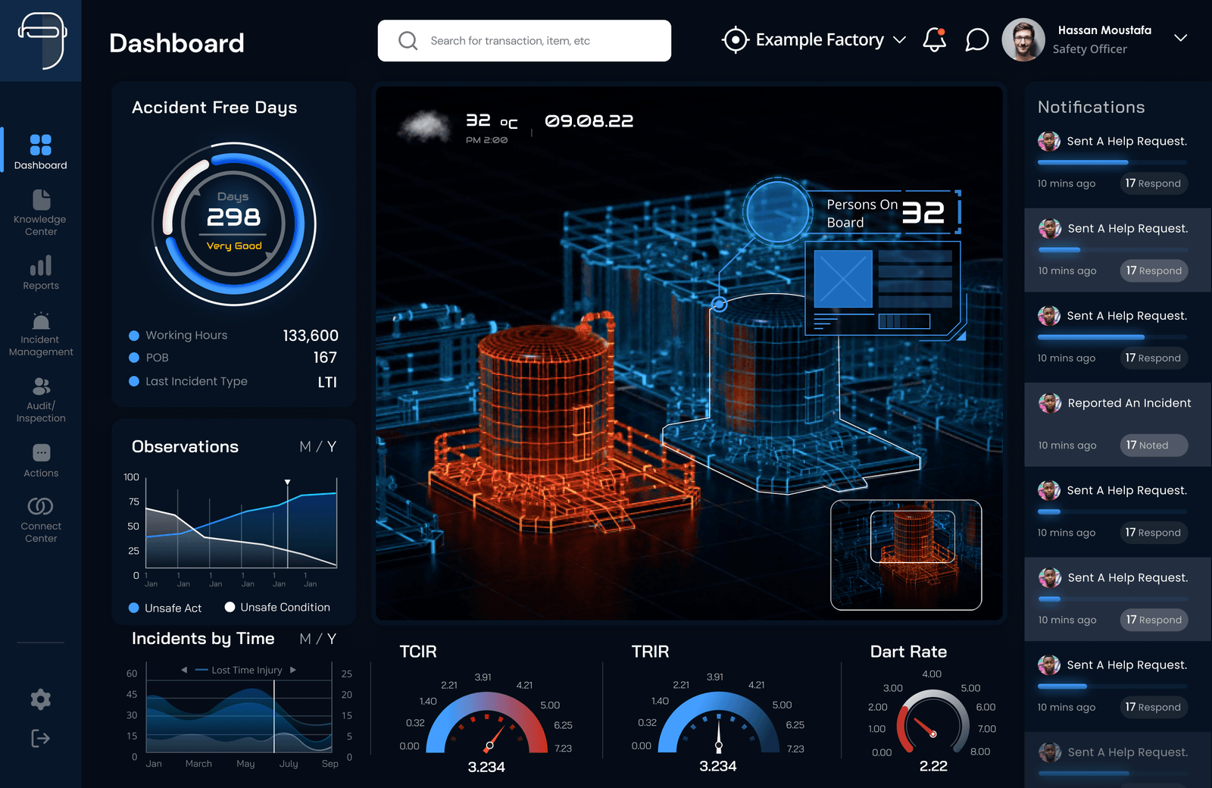Expand the user profile chevron

point(1180,38)
